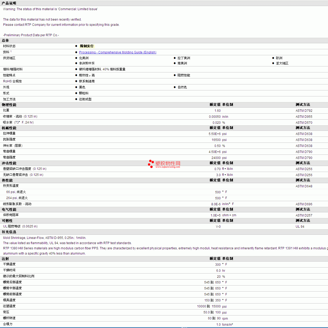Click the 264 psi, 未退火 row label
The width and height of the screenshot is (328, 328).
tap(17, 198)
